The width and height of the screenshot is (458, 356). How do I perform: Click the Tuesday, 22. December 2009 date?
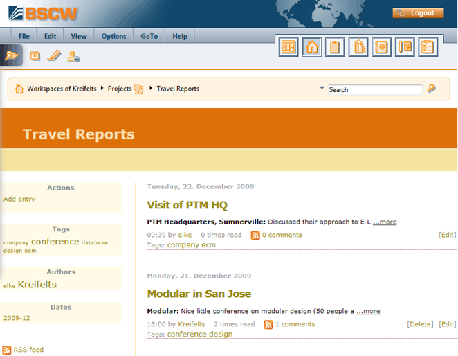pyautogui.click(x=201, y=186)
